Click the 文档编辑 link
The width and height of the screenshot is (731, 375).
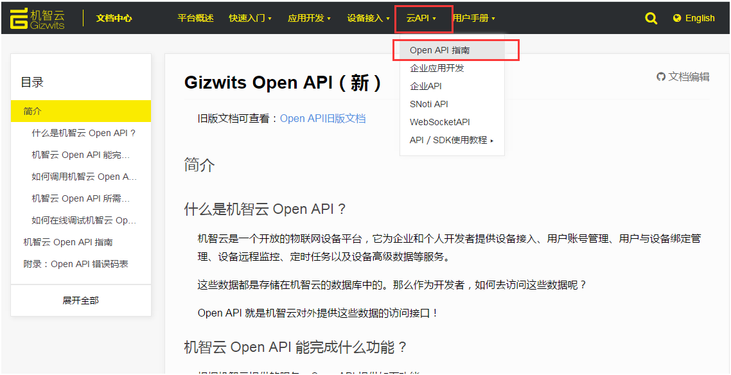pos(689,76)
